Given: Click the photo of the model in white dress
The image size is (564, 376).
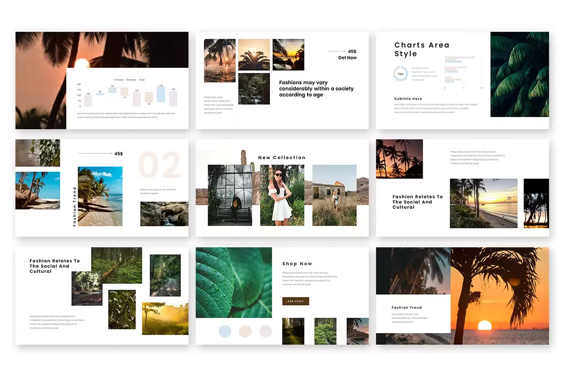Looking at the screenshot, I should tap(282, 195).
